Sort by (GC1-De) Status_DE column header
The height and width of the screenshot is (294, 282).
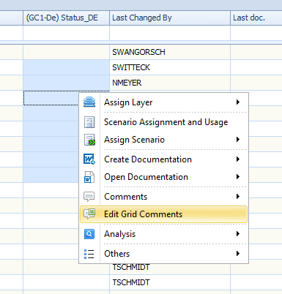pyautogui.click(x=66, y=18)
